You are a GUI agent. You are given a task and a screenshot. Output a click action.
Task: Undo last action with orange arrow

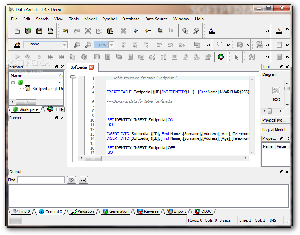tap(66, 31)
